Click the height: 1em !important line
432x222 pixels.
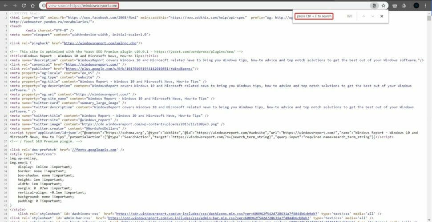pyautogui.click(x=42, y=180)
